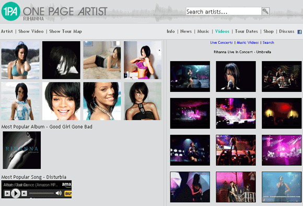Open the Good Girl Gone Bad album cover

click(x=21, y=150)
